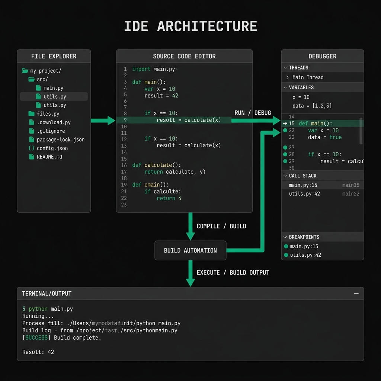Click the '$ python main.py' terminal command
Image resolution: width=381 pixels, height=381 pixels.
48,309
